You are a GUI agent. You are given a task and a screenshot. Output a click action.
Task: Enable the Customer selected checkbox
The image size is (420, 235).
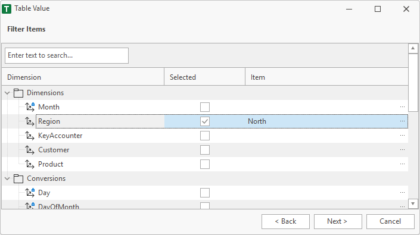point(205,150)
